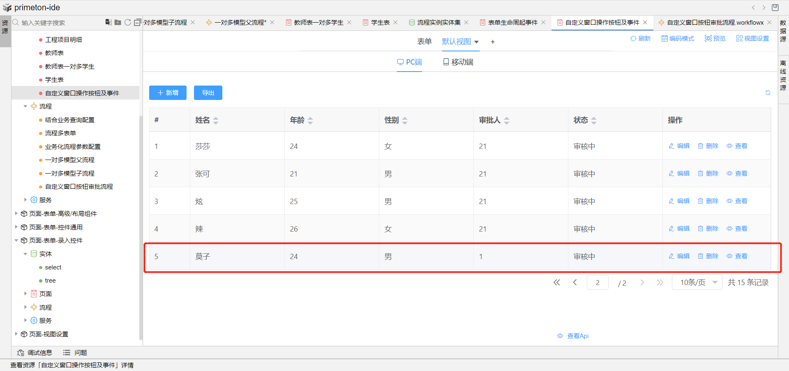Expand the 页面-视图设置 tree node

pos(16,334)
